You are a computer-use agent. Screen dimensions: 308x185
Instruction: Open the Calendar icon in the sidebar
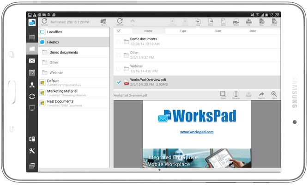32,73
